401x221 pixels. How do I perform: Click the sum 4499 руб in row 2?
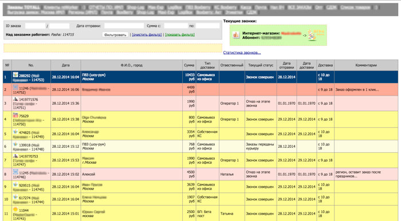point(191,89)
